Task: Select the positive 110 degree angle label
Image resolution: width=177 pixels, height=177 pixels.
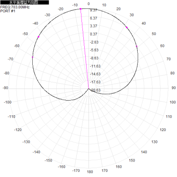Action: point(169,117)
